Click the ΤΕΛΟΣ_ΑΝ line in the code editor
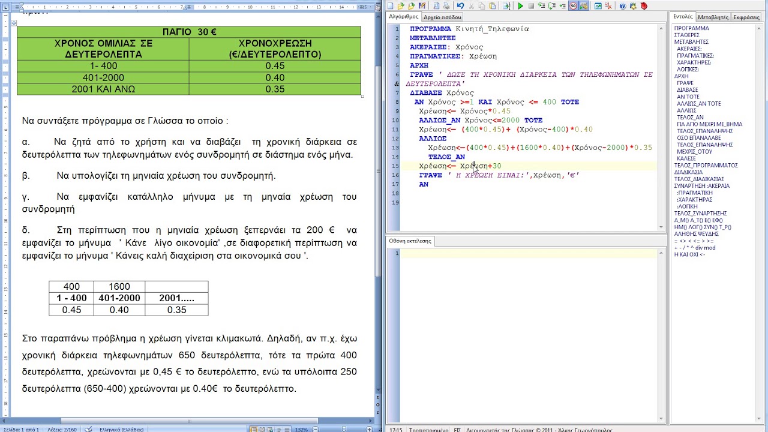 (x=446, y=157)
